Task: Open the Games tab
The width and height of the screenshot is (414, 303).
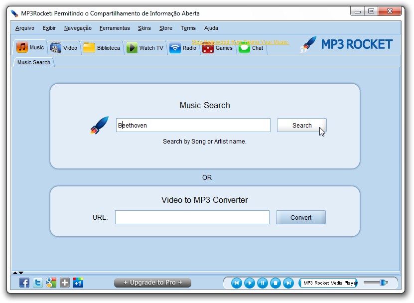Action: pos(217,48)
